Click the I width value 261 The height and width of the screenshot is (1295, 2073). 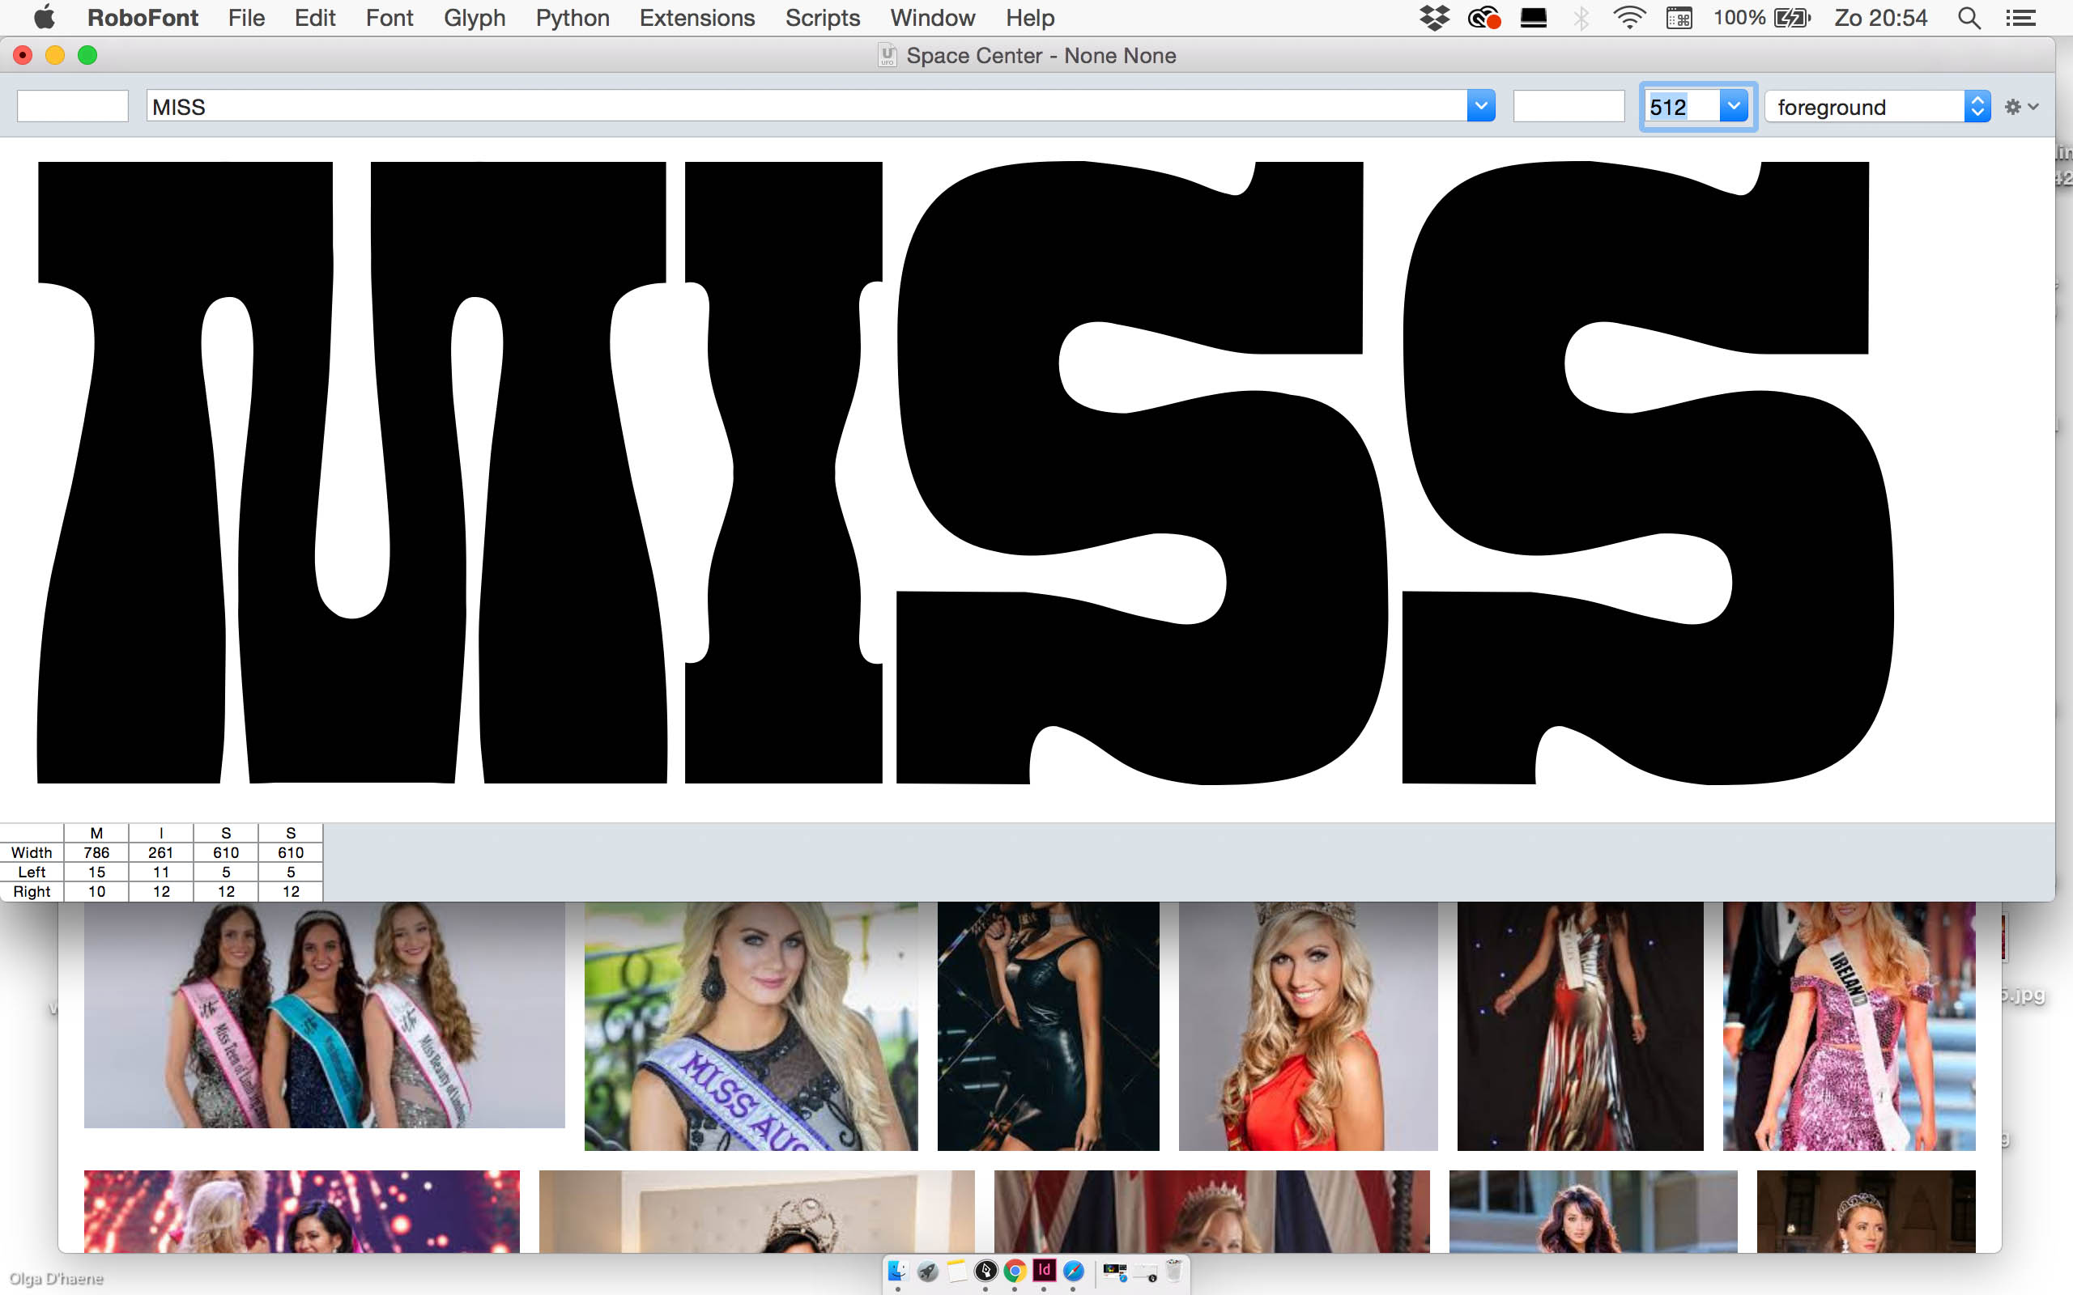click(161, 852)
